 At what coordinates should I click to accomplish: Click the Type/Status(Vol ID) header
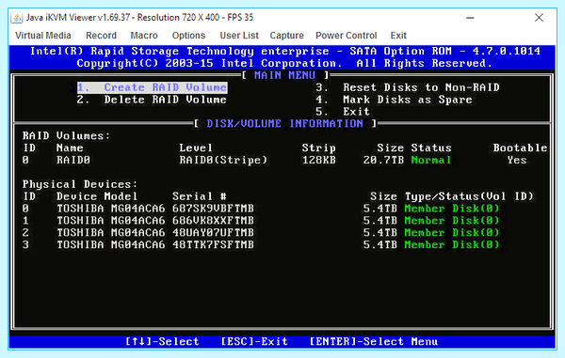pos(469,196)
